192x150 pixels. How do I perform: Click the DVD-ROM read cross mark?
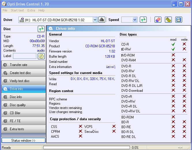[x=173, y=55]
